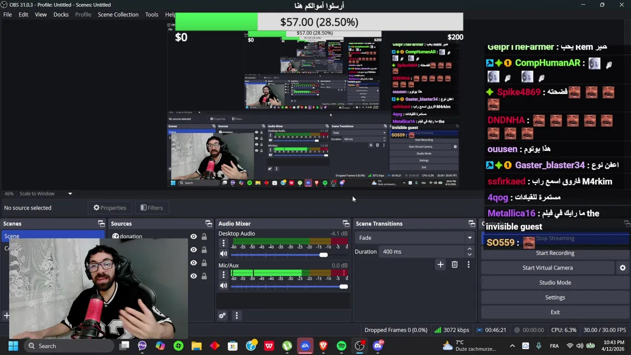Open Microsoft Store from the taskbar
Screen dimensions: 631x355
[x=233, y=346]
